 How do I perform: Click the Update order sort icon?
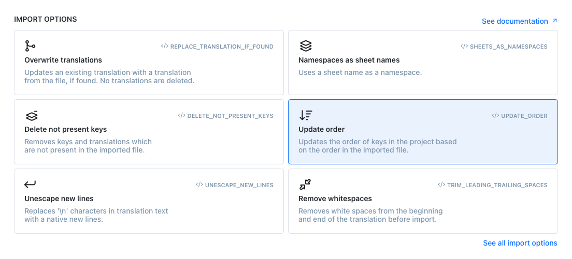(305, 116)
